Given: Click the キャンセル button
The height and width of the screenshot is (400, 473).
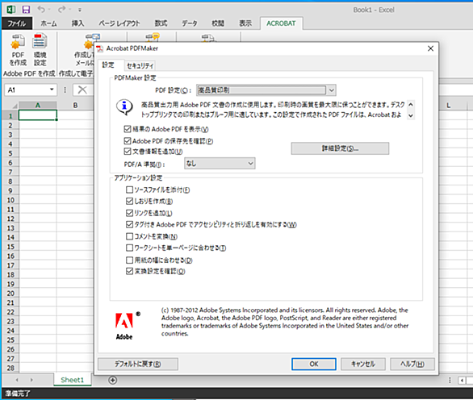Looking at the screenshot, I should (363, 364).
